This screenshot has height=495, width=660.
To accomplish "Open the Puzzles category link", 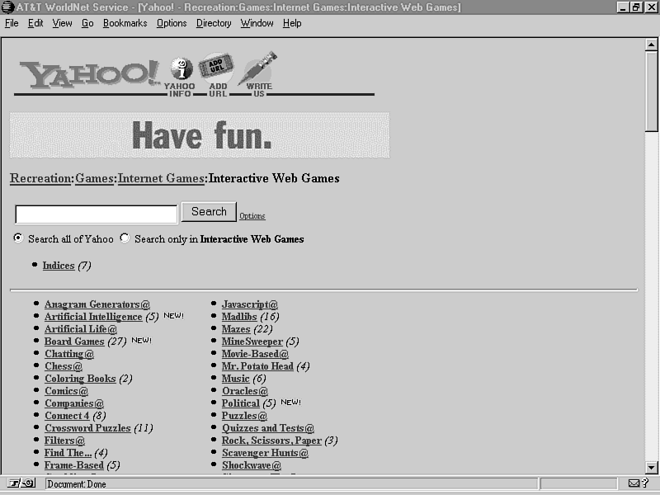I will click(244, 416).
